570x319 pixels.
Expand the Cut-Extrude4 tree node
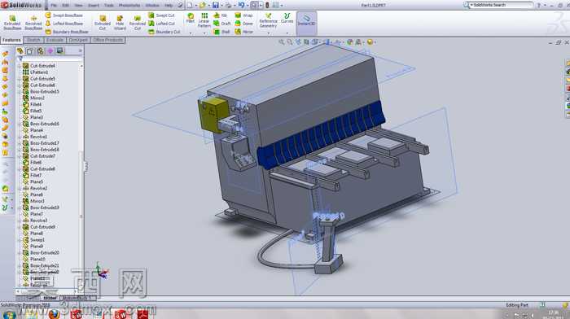[x=20, y=66]
